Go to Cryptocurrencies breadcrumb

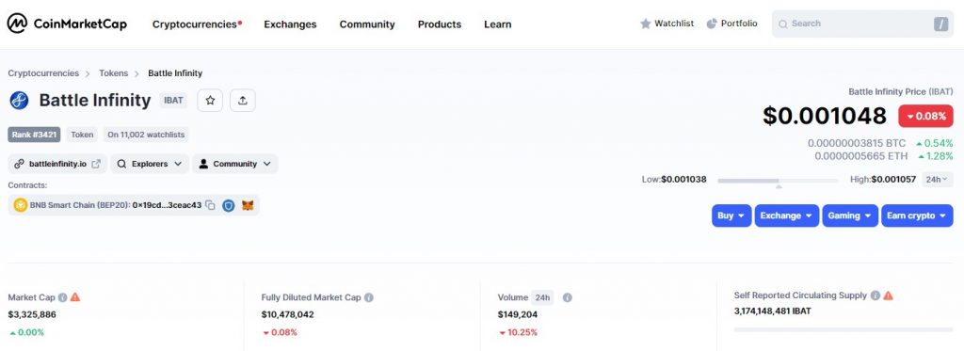click(43, 73)
